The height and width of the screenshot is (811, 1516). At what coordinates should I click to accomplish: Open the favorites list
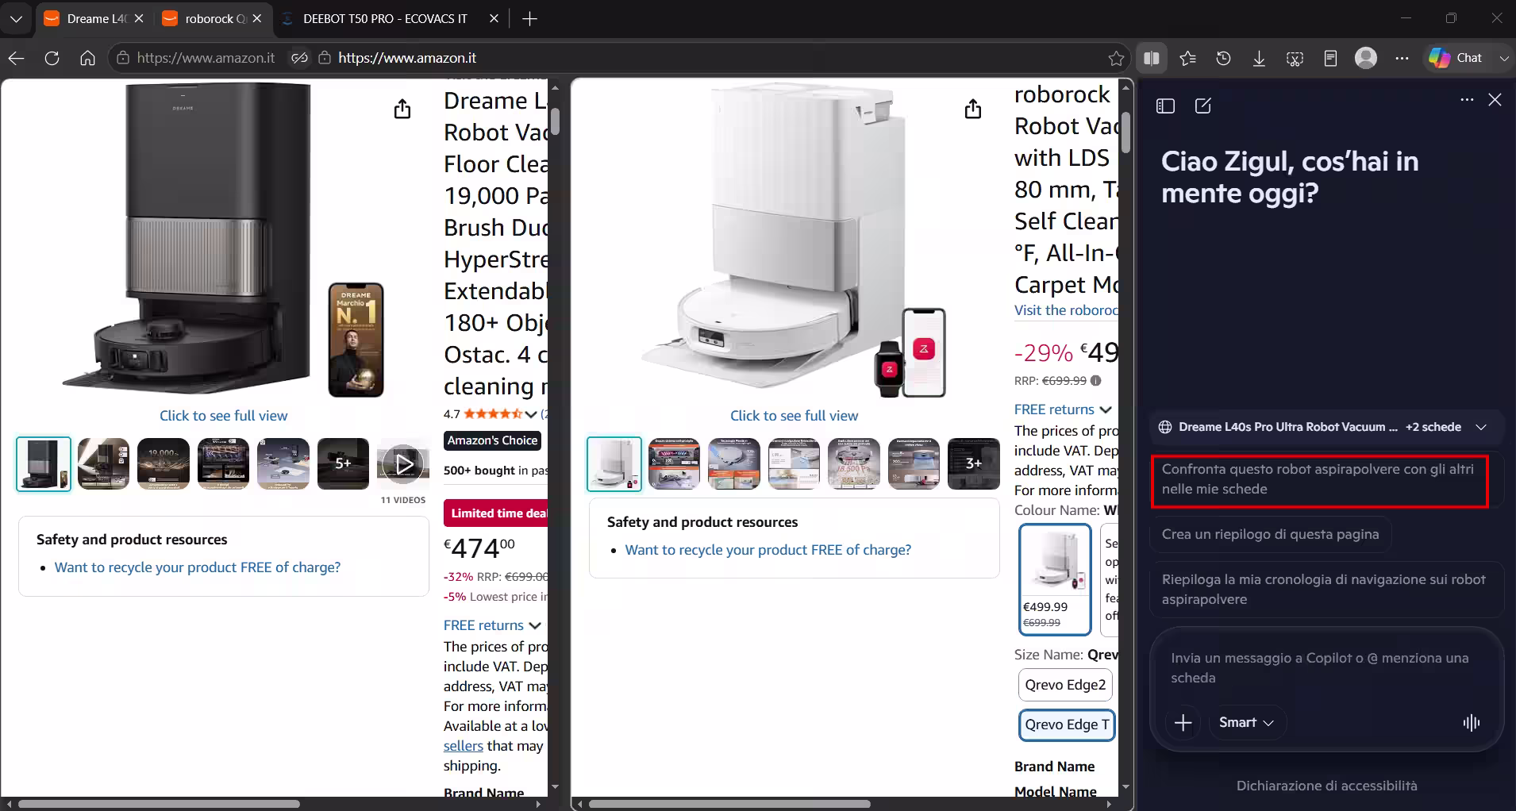coord(1187,58)
